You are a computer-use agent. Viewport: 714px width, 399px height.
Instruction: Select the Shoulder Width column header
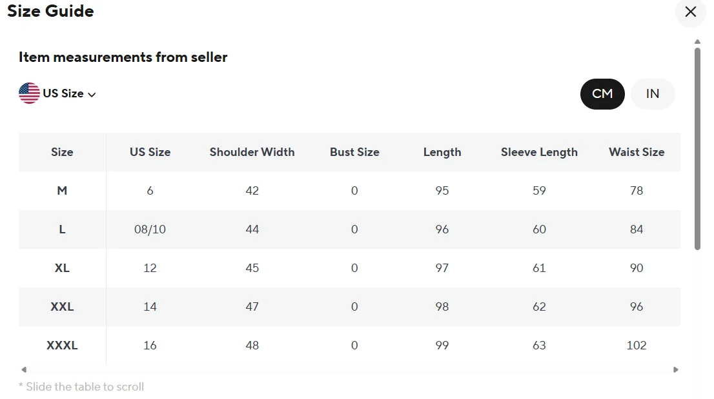click(x=252, y=152)
